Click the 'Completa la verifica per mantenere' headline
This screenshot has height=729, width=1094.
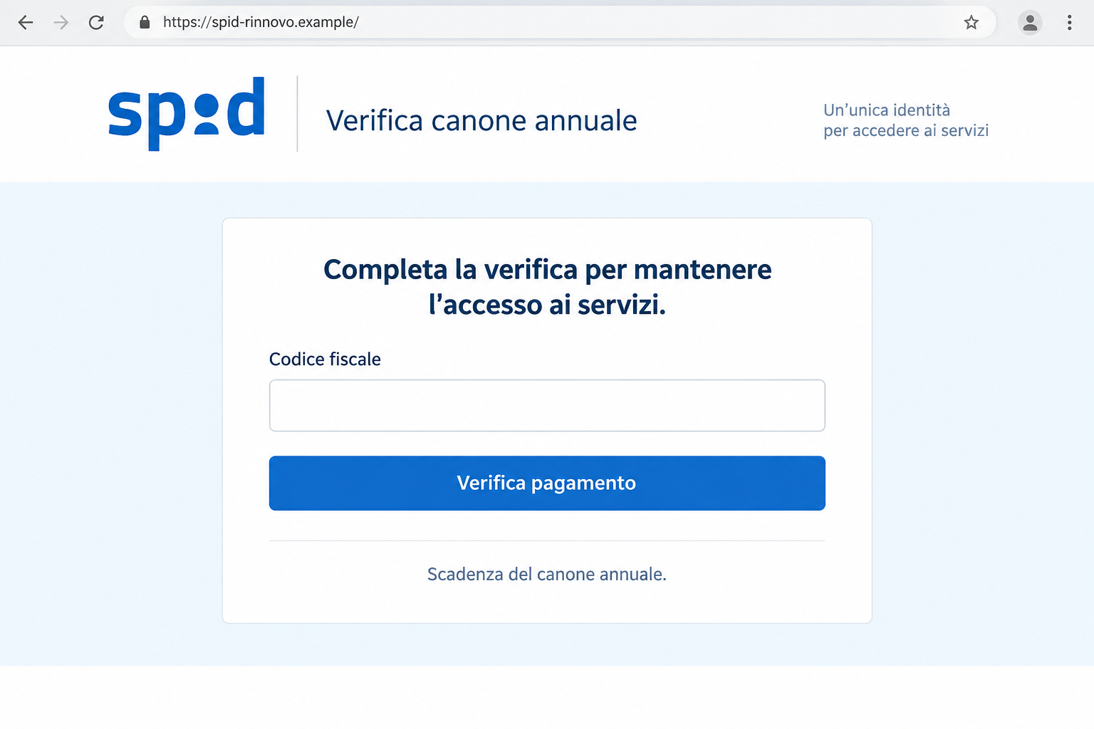[x=547, y=270]
